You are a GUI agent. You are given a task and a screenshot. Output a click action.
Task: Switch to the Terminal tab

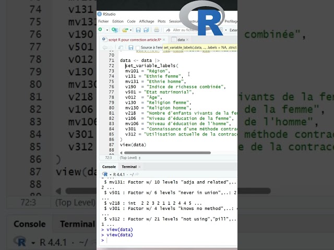click(x=129, y=167)
